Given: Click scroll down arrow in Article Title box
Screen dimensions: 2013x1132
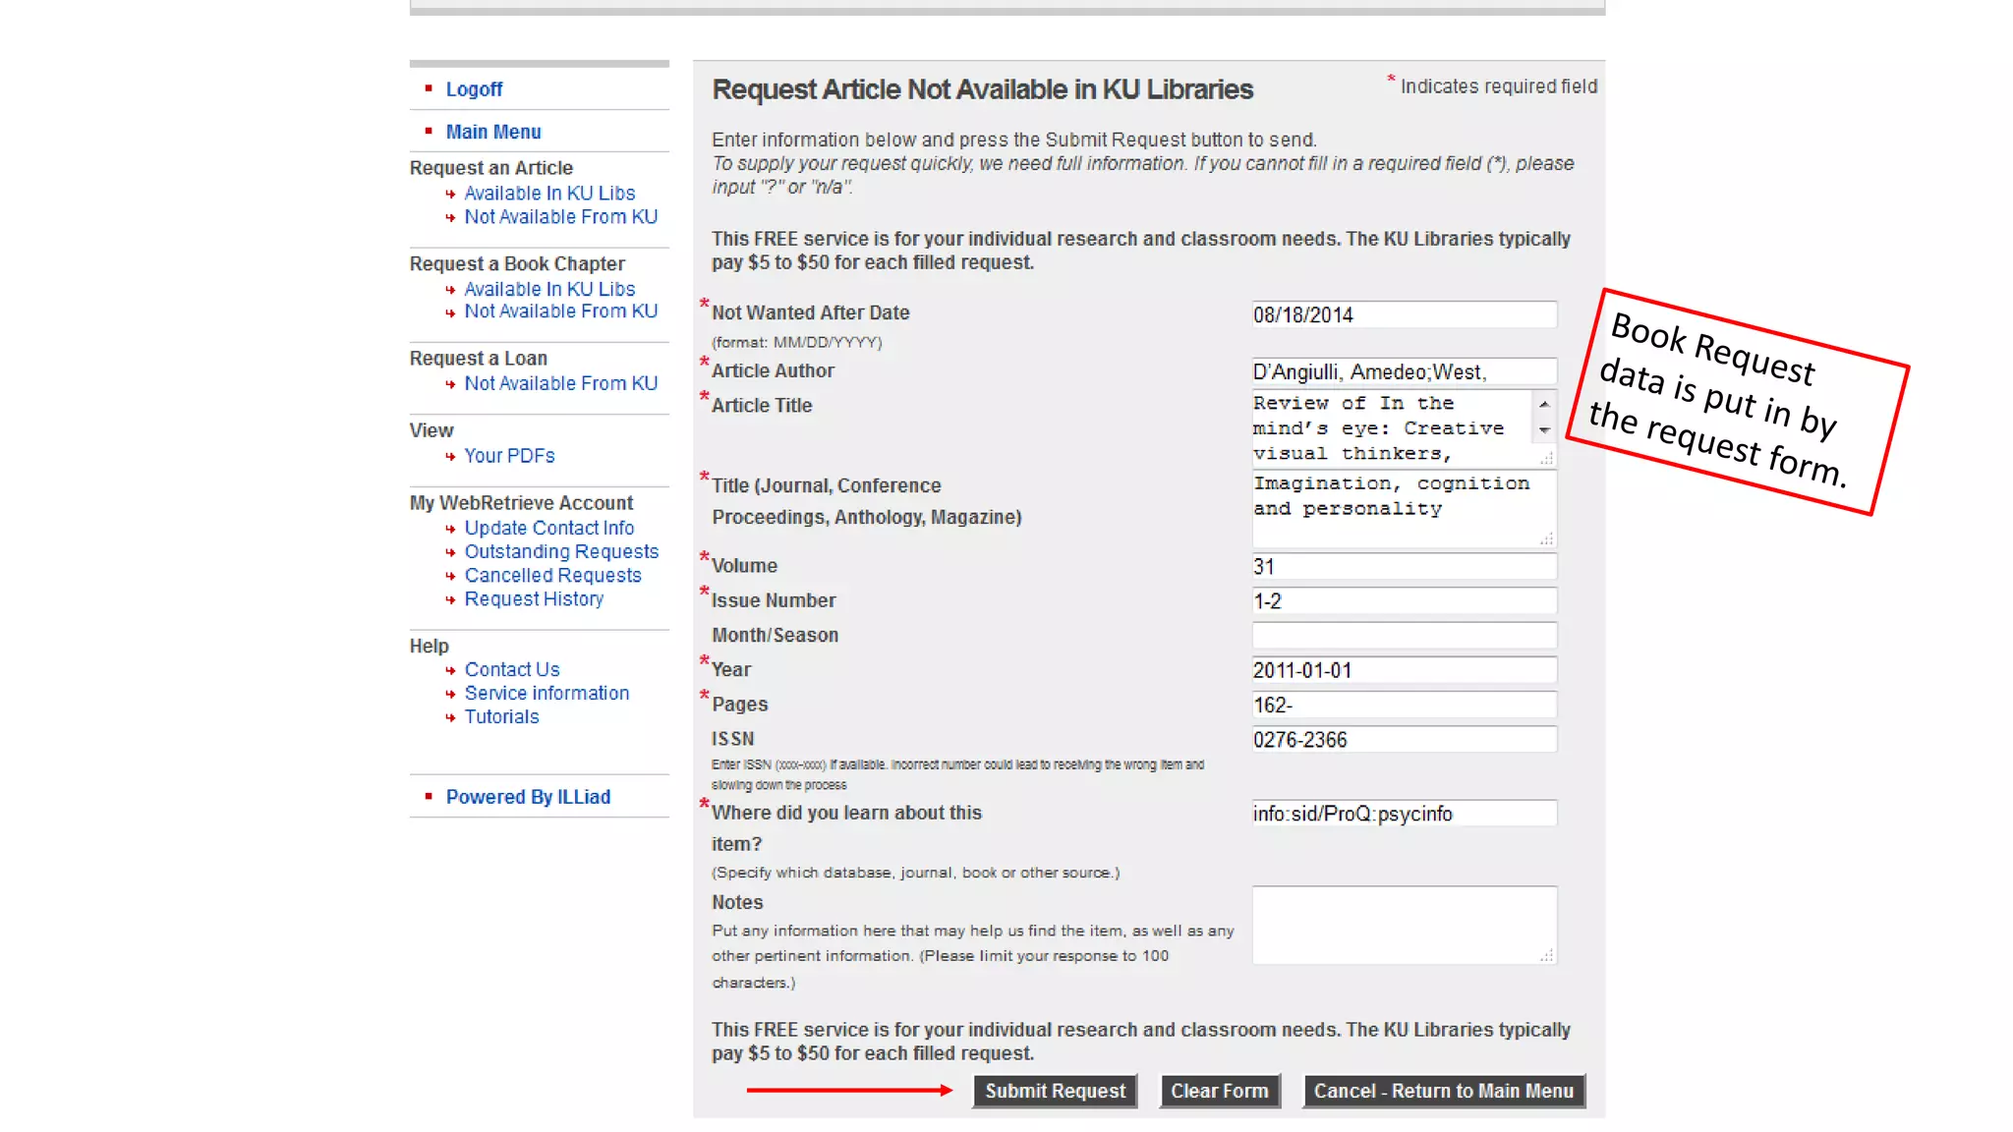Looking at the screenshot, I should 1544,430.
